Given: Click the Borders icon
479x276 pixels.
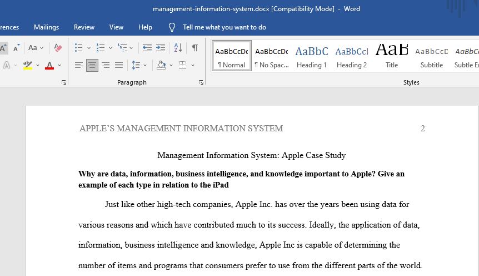Looking at the screenshot, I should coord(183,65).
